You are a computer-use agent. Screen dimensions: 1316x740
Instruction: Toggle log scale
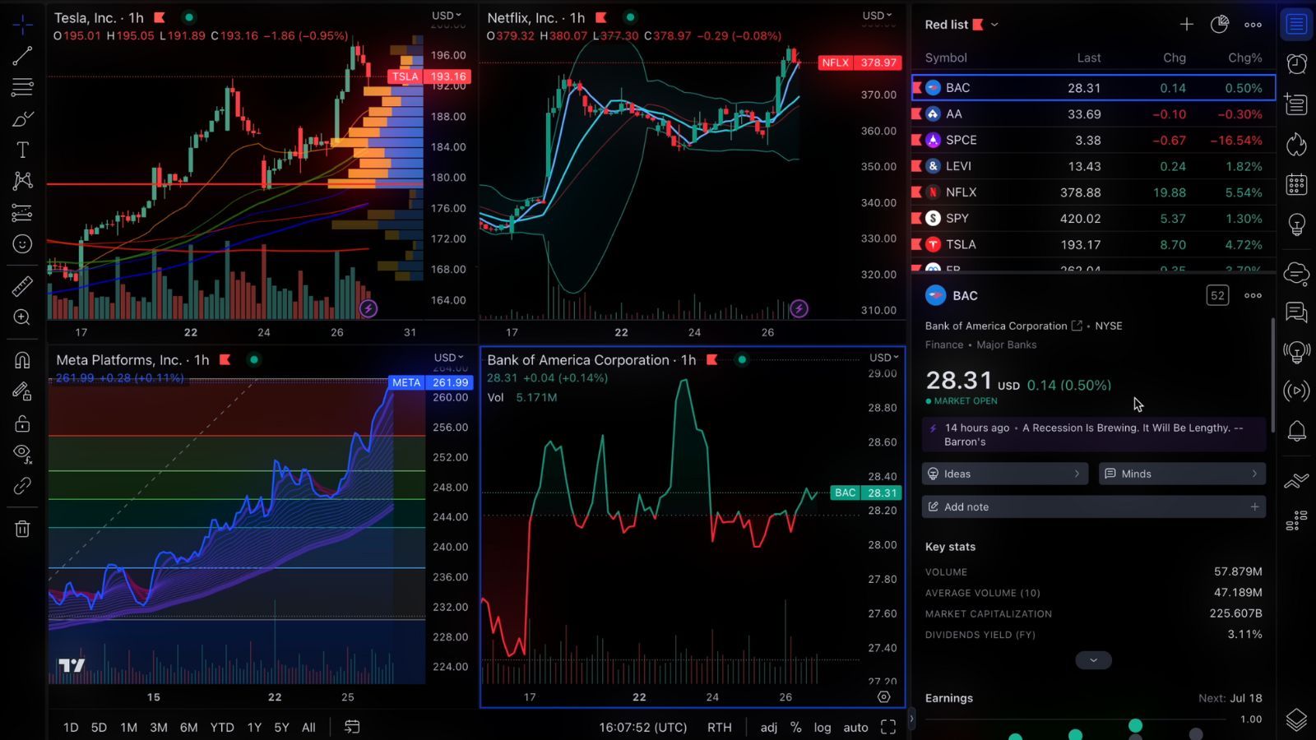(x=822, y=727)
